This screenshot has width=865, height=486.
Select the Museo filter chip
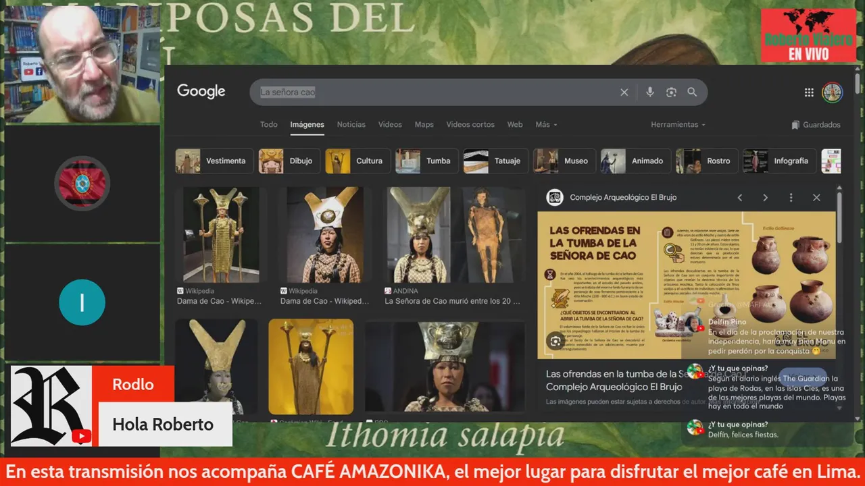(564, 161)
